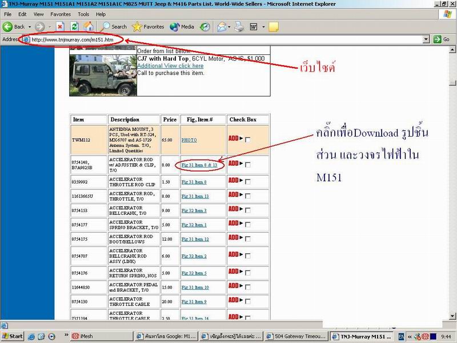Screen dimensions: 457x343
Task: Expand the Mail button dropdown arrow
Action: click(x=230, y=27)
